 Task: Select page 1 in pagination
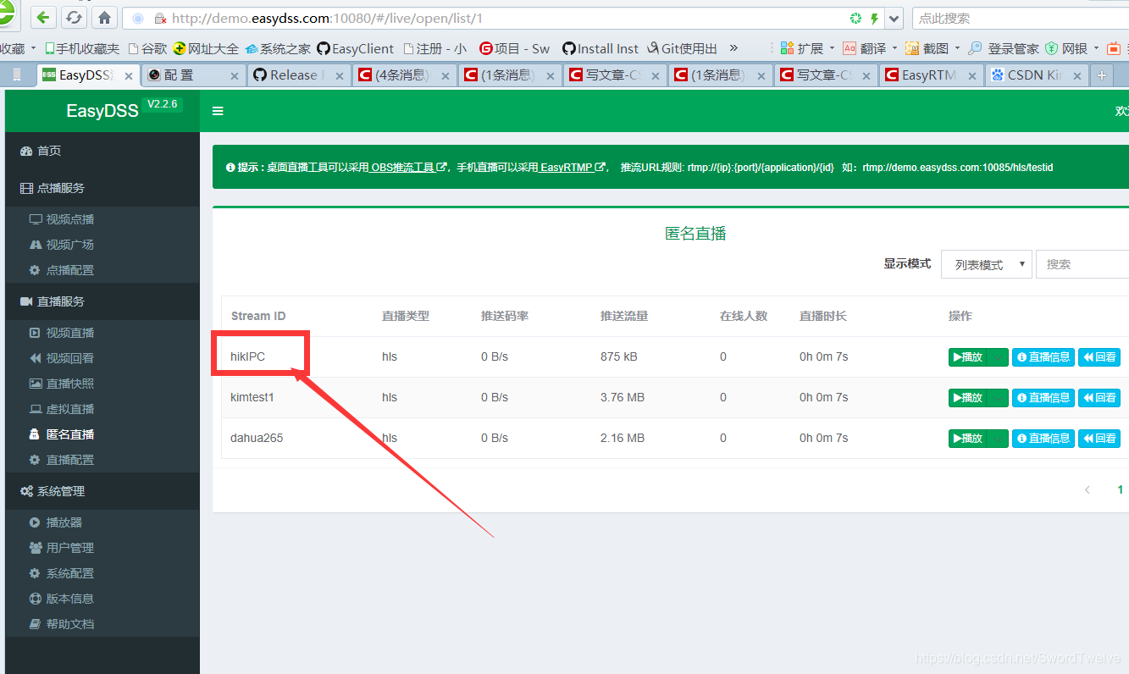coord(1120,490)
